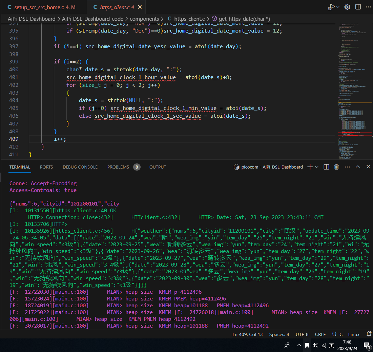Open the Windows Action Center notifications icon
The height and width of the screenshot is (352, 373).
coord(367,345)
